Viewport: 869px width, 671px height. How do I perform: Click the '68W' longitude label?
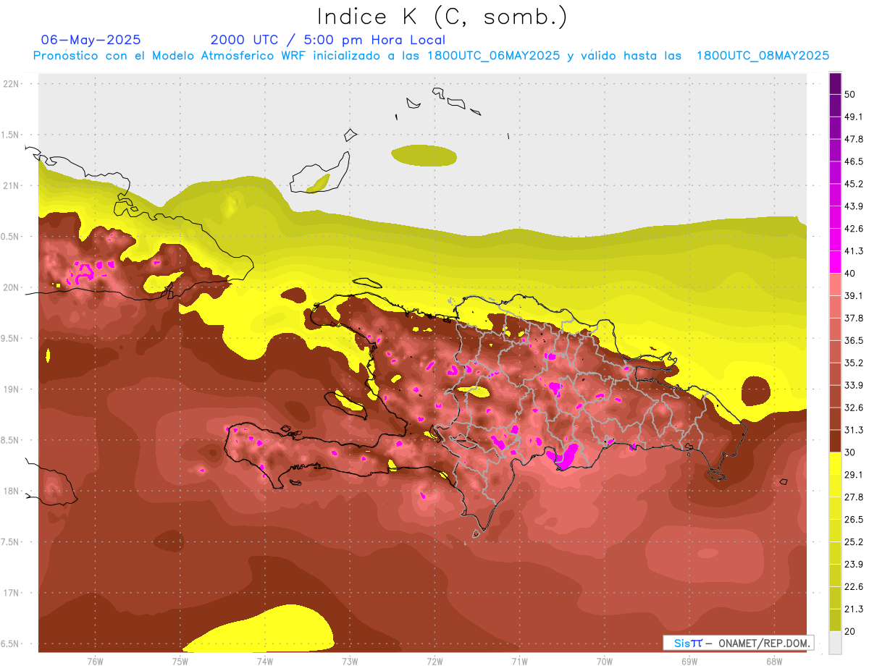coord(773,662)
